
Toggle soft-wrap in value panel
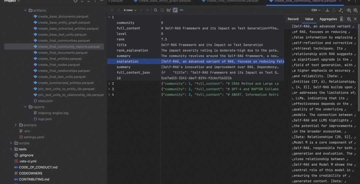341,19
